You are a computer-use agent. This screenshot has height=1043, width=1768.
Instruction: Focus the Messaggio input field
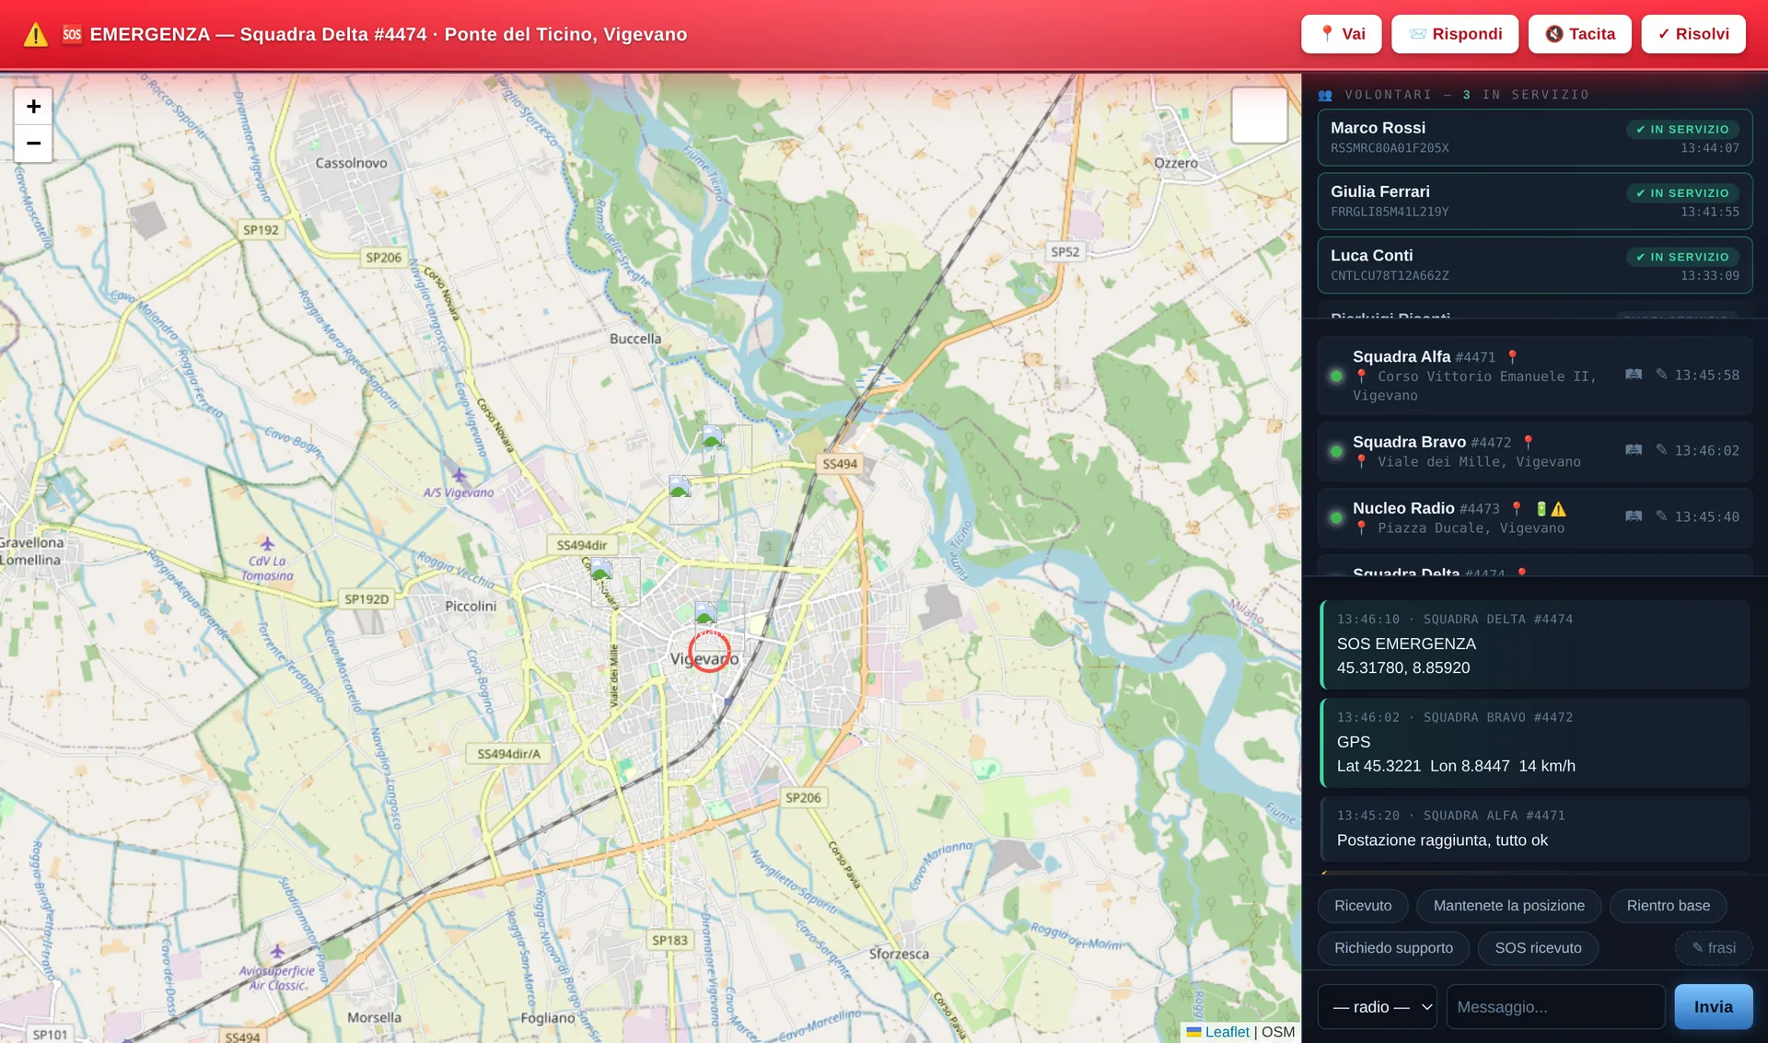[1555, 1006]
